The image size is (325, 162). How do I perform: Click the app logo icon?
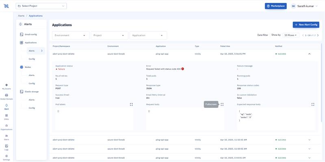6,6
